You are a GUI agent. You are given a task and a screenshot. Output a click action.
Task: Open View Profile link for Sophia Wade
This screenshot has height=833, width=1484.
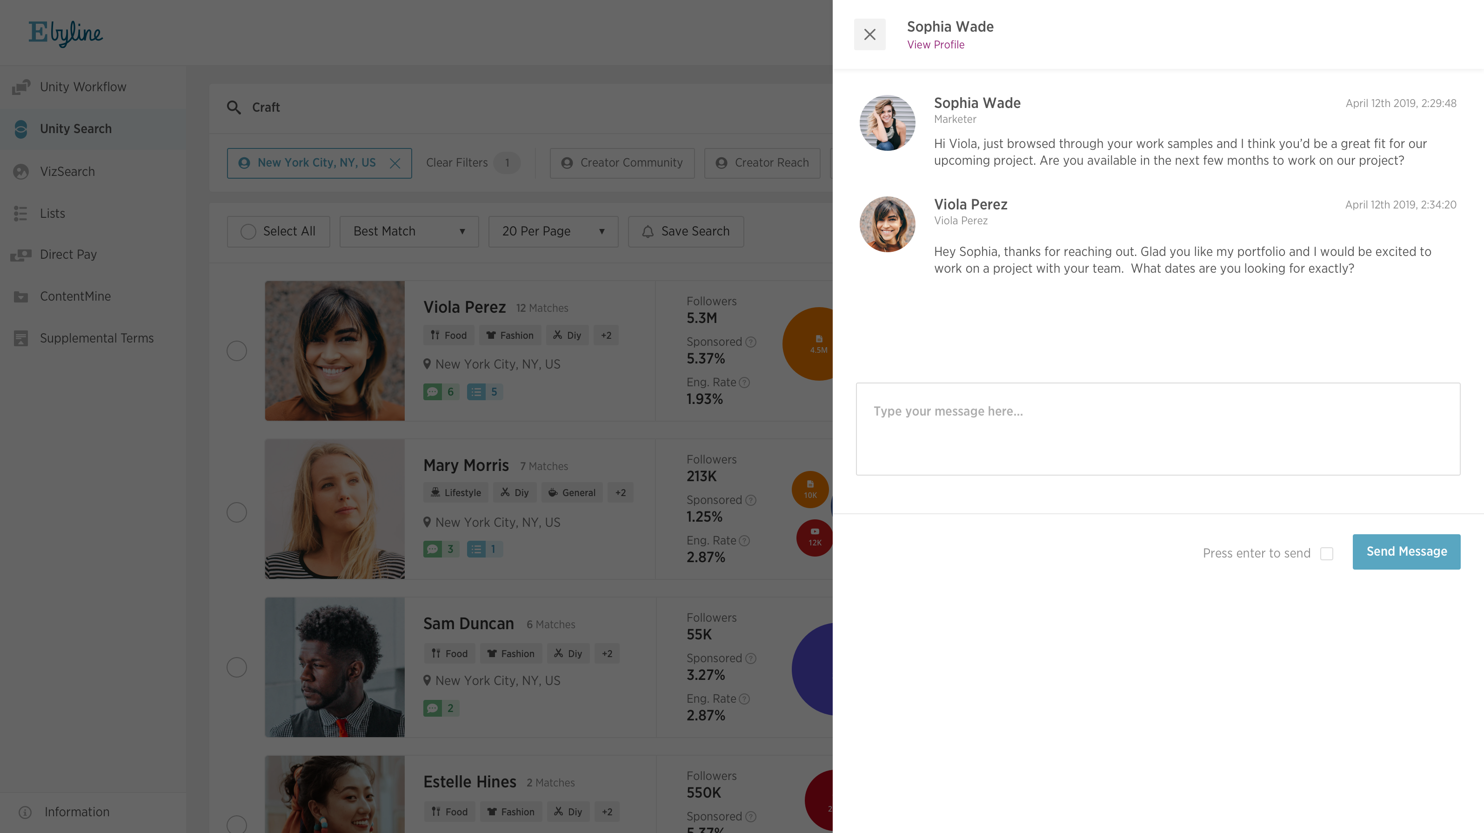coord(936,44)
